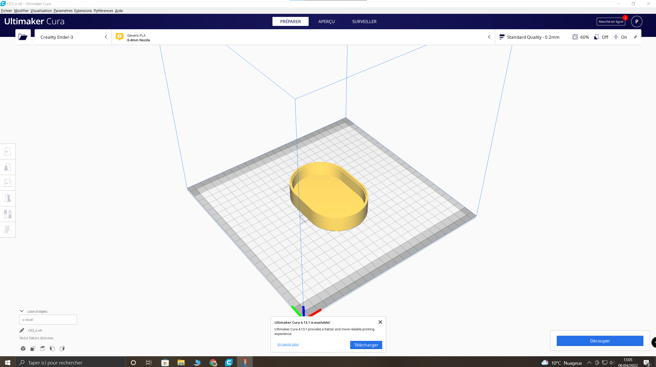The height and width of the screenshot is (367, 656).
Task: Click the adhesion On icon
Action: [x=616, y=37]
